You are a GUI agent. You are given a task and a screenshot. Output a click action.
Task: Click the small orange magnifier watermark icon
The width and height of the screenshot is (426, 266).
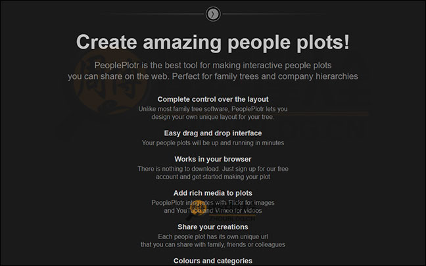click(197, 210)
